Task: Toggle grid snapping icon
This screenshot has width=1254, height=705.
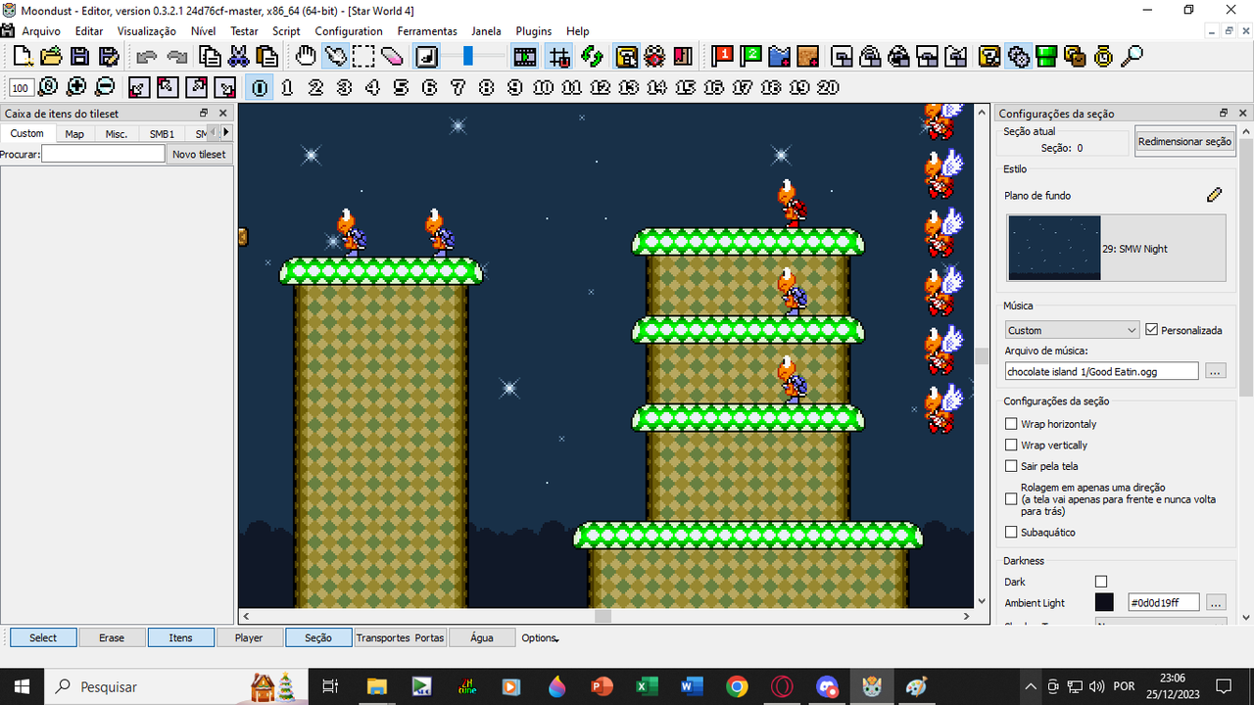Action: point(559,56)
